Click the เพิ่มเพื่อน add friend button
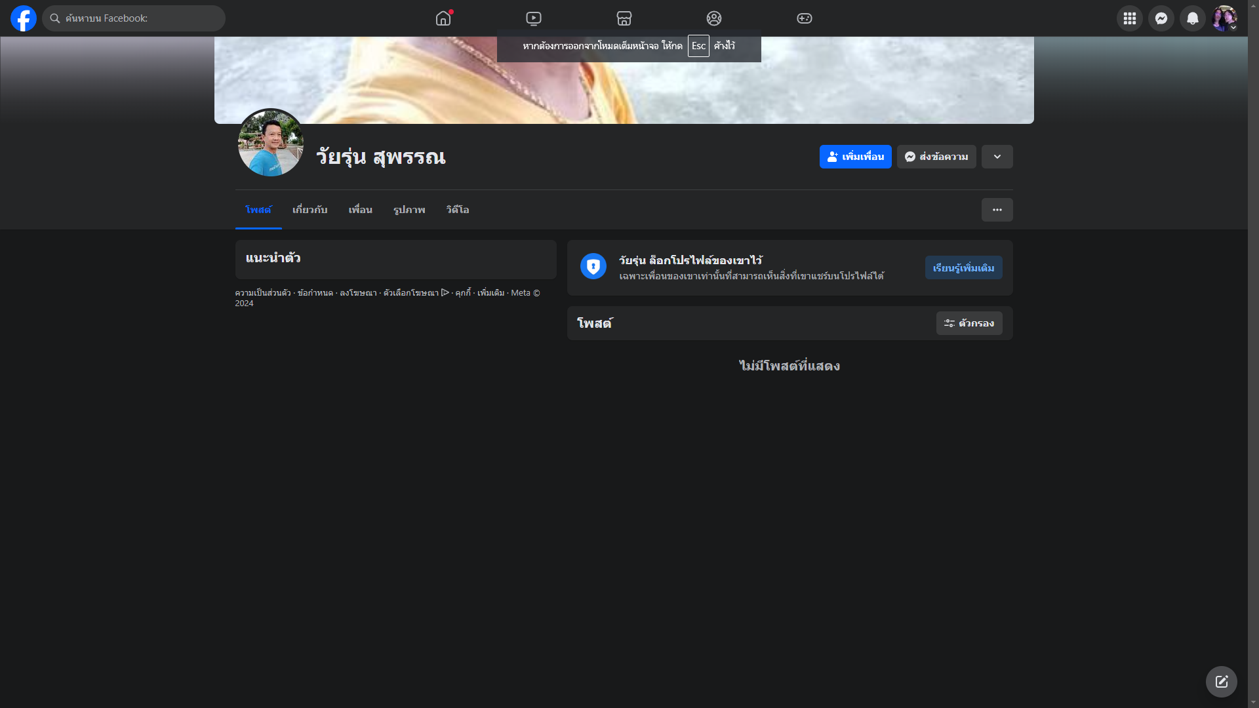Viewport: 1259px width, 708px height. (855, 157)
